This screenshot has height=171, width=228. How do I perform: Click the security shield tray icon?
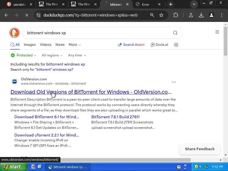(x=196, y=167)
